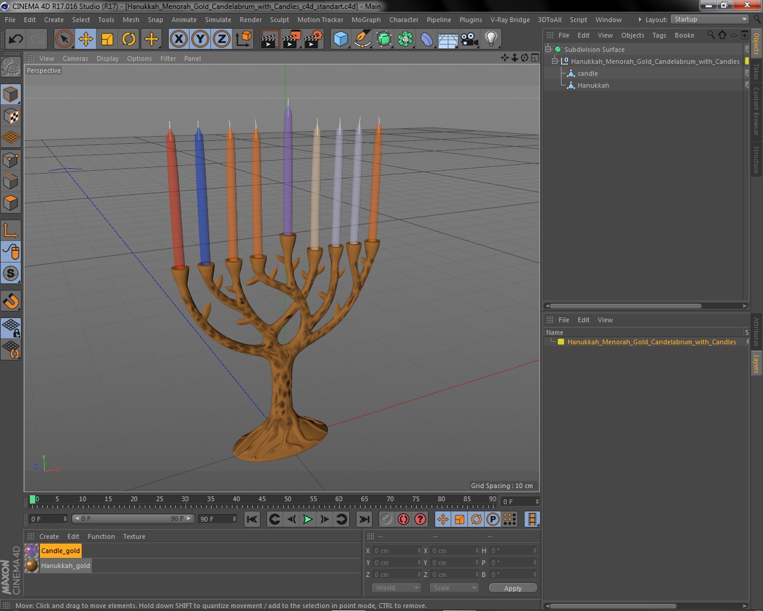Image resolution: width=763 pixels, height=611 pixels.
Task: Add a Light object
Action: [491, 39]
